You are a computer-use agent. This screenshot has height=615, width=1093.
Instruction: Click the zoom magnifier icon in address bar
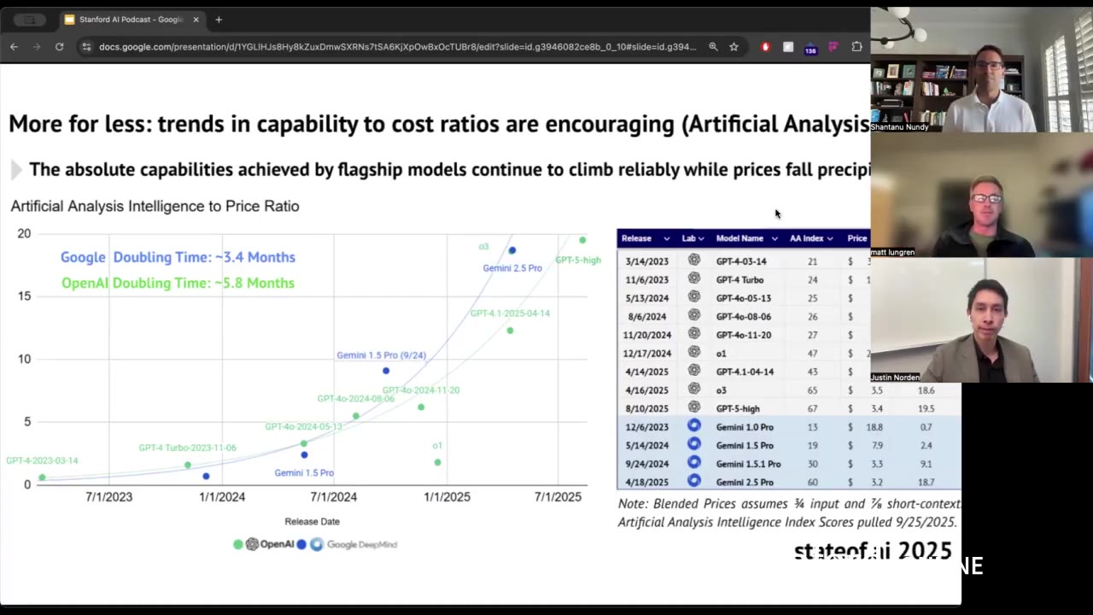713,47
